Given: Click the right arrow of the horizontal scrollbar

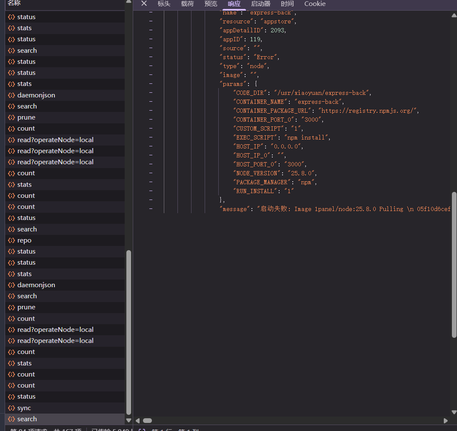Looking at the screenshot, I should [x=446, y=420].
